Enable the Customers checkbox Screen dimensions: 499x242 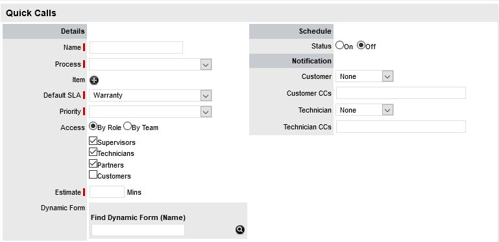point(93,175)
